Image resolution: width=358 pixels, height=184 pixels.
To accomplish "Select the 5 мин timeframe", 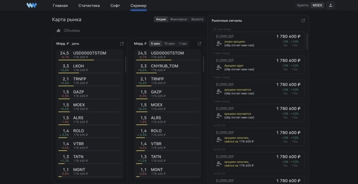I will (x=155, y=44).
